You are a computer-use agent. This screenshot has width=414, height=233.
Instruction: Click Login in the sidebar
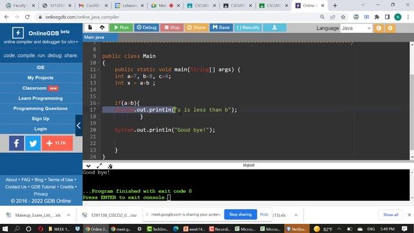(41, 129)
